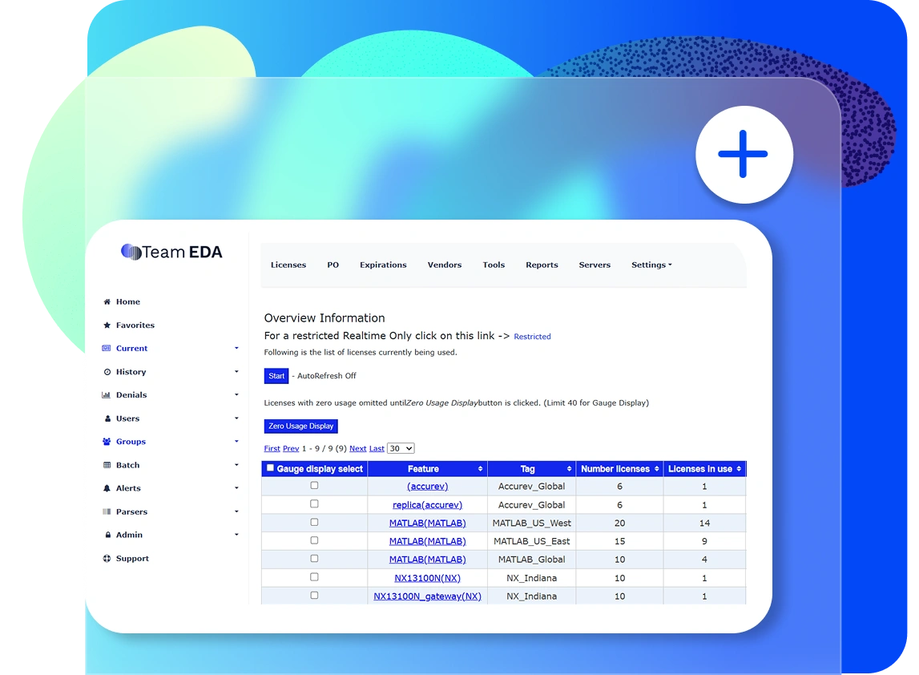Check the NX13100N(NX) row checkbox
The height and width of the screenshot is (675, 919).
coord(314,577)
